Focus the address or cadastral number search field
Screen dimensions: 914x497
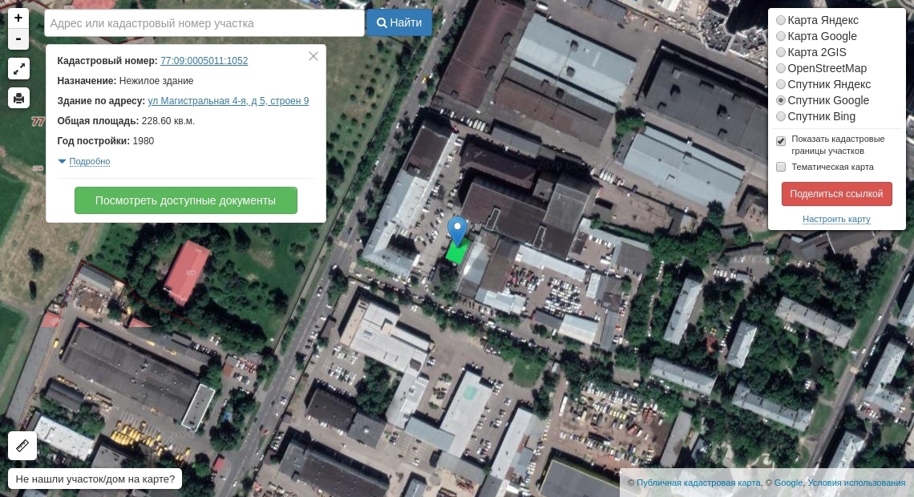tap(204, 23)
